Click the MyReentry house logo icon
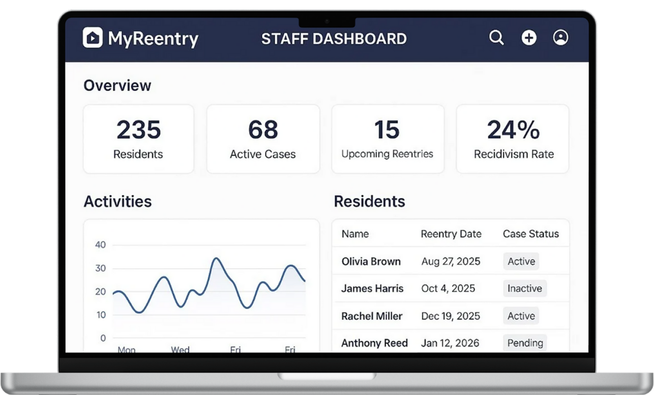Viewport: 654px width, 395px height. [93, 38]
